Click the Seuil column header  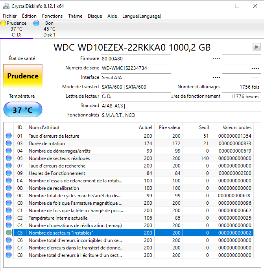pyautogui.click(x=197, y=127)
